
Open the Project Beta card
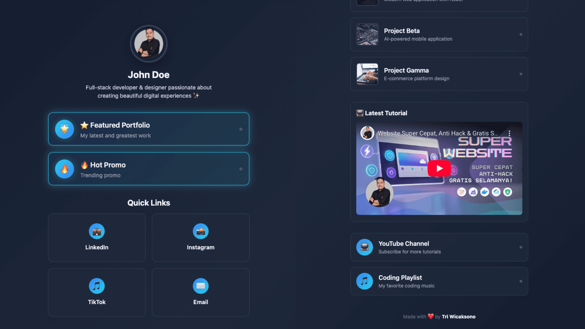[439, 34]
